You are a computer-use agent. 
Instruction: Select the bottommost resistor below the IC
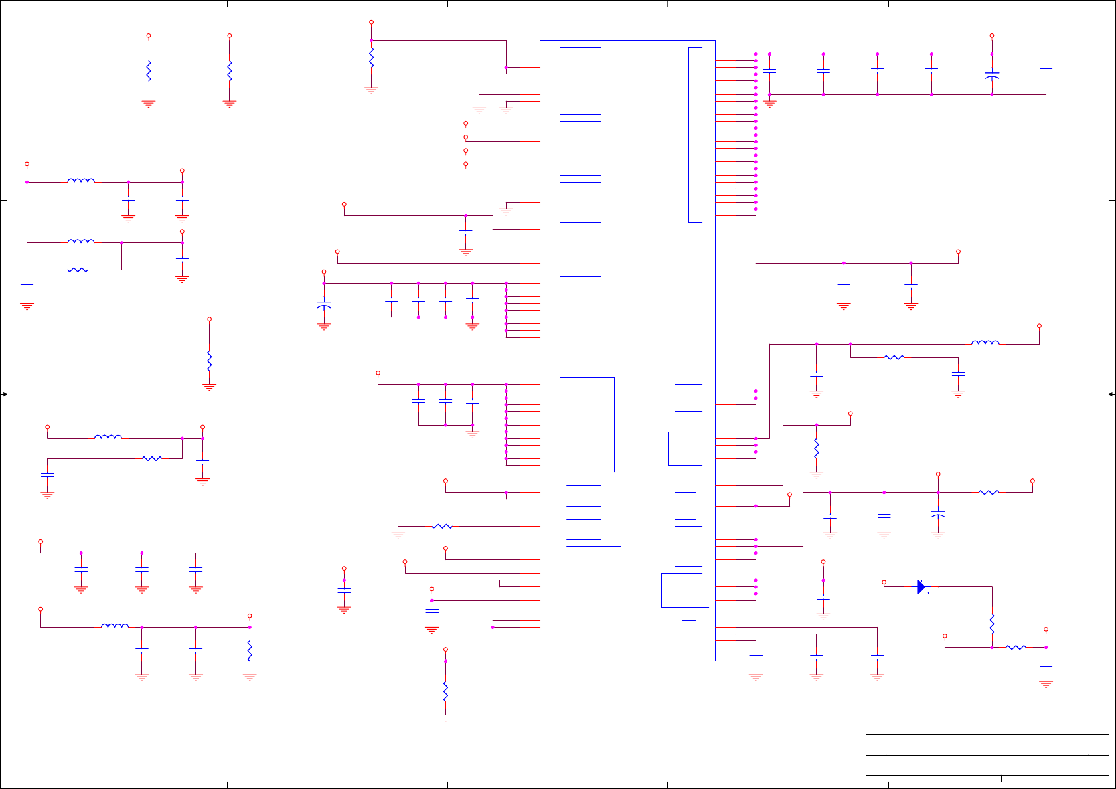click(445, 691)
